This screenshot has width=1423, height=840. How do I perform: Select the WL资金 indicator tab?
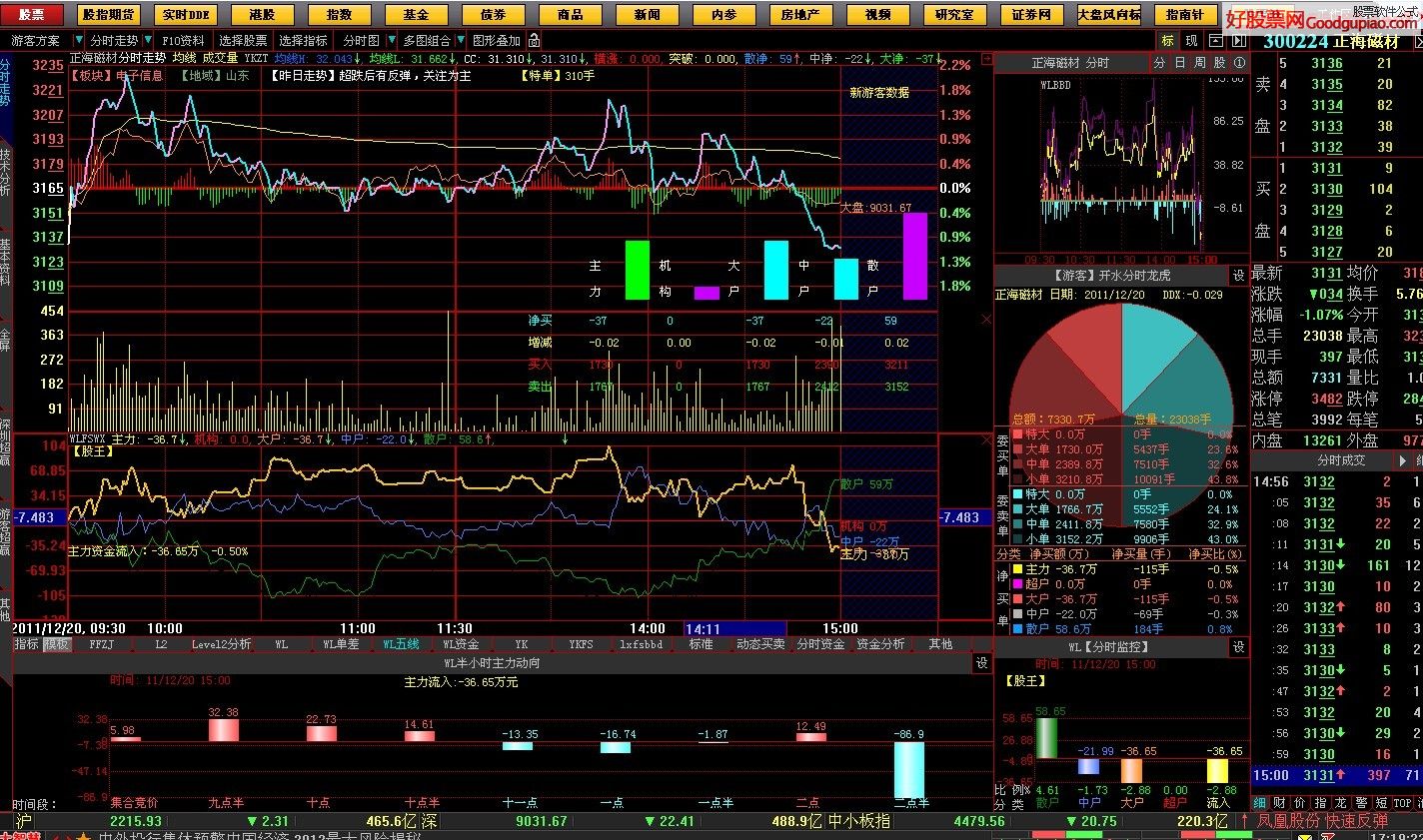[x=461, y=644]
